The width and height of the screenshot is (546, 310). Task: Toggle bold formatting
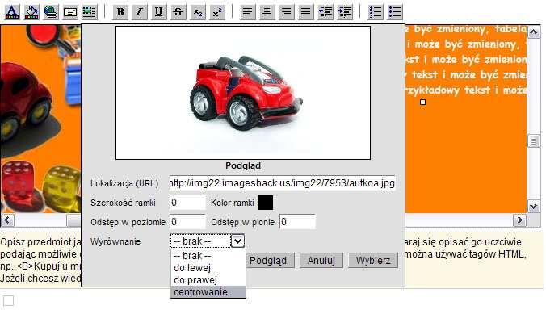click(120, 12)
